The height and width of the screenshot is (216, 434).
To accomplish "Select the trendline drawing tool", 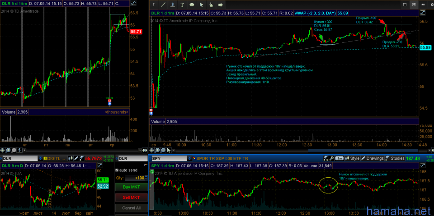I will [164, 5].
